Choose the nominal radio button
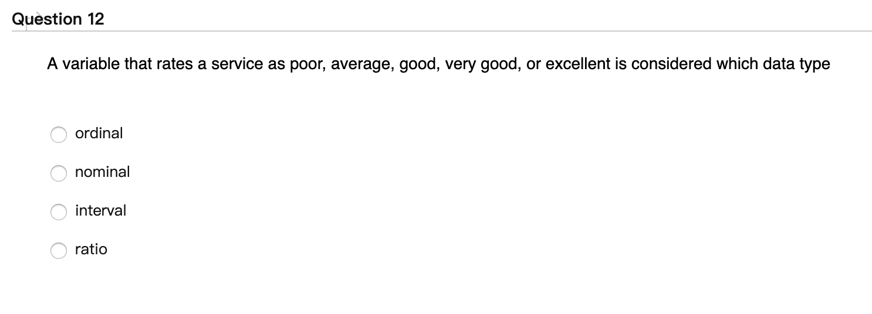Screen dimensions: 872x314 coord(58,173)
